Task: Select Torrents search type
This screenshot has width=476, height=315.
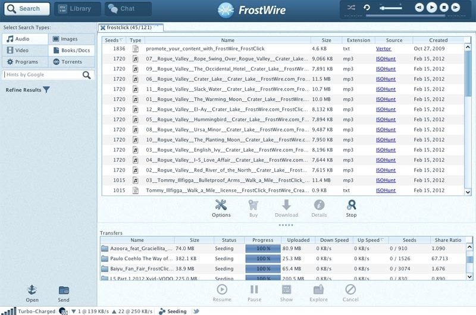Action: click(71, 62)
